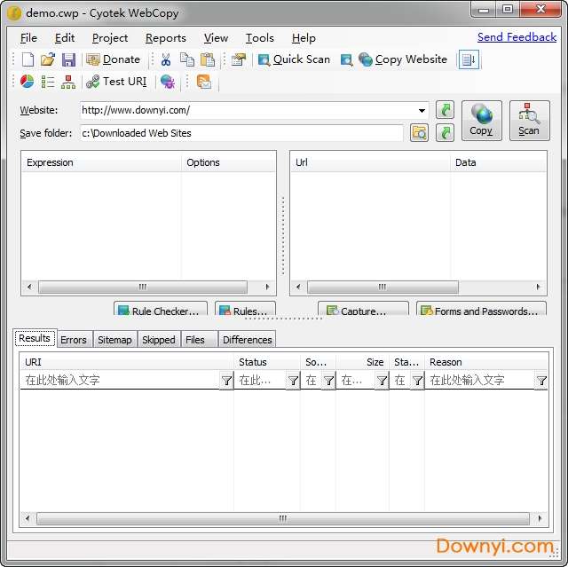The height and width of the screenshot is (567, 568).
Task: Open the Sta... column filter funnel
Action: 417,381
